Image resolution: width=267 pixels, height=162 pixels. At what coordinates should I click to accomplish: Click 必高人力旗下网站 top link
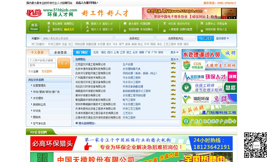(86, 3)
